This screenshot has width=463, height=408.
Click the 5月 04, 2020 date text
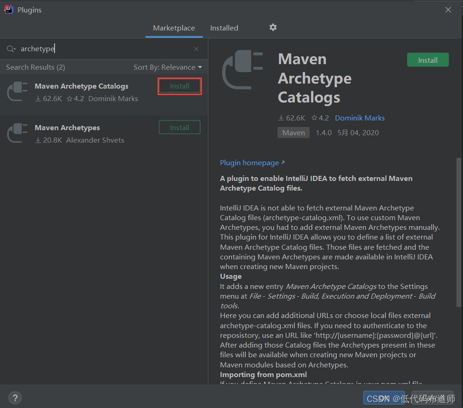358,133
